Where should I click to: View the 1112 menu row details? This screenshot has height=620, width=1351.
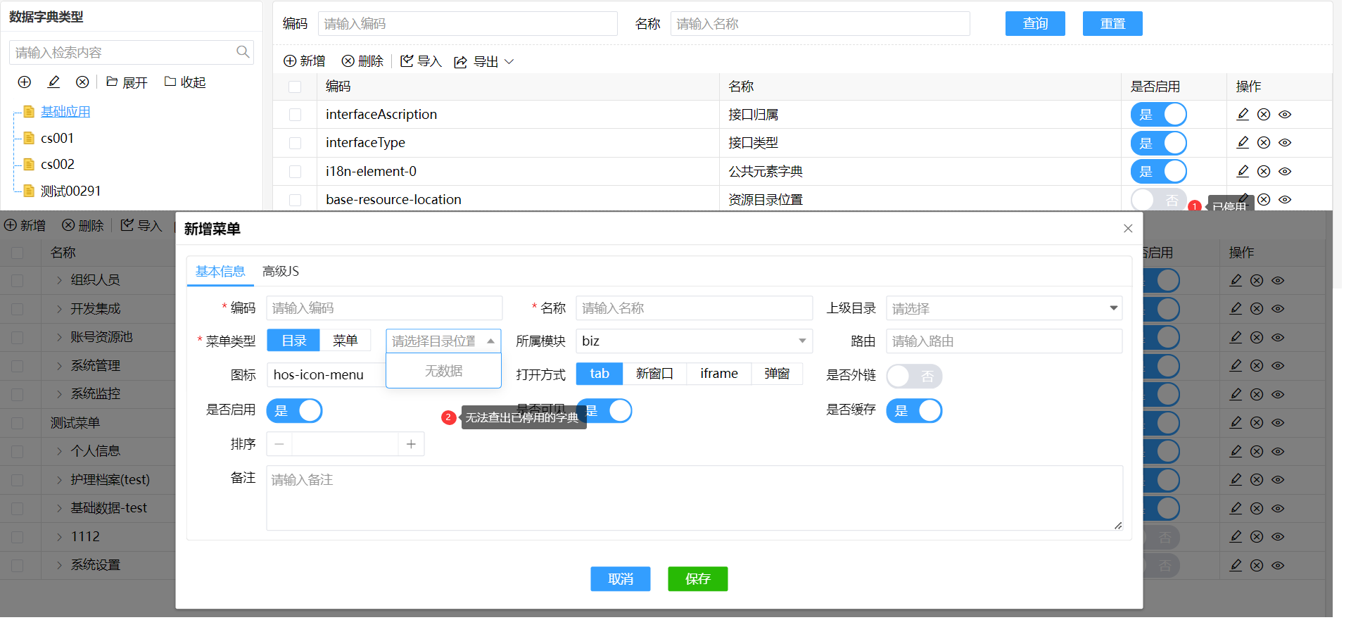tap(1278, 537)
